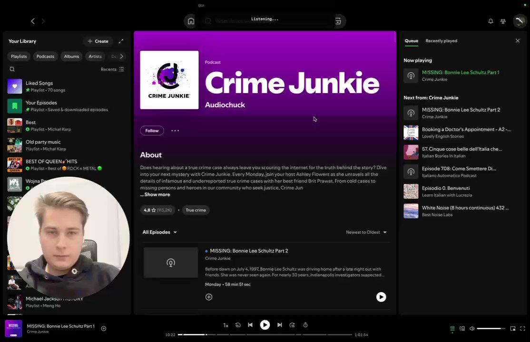Open the Audiochuck publisher link
Screen dimensions: 530x342
click(x=225, y=105)
